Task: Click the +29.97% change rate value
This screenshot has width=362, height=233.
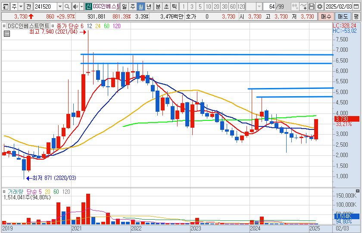Action: [66, 16]
